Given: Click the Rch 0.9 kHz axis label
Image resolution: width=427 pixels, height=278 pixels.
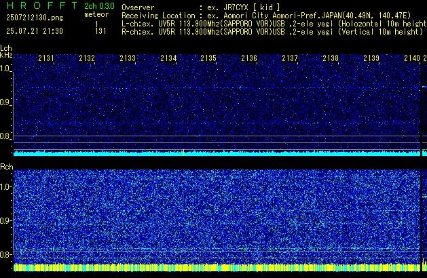Looking at the screenshot, I should coord(5,220).
